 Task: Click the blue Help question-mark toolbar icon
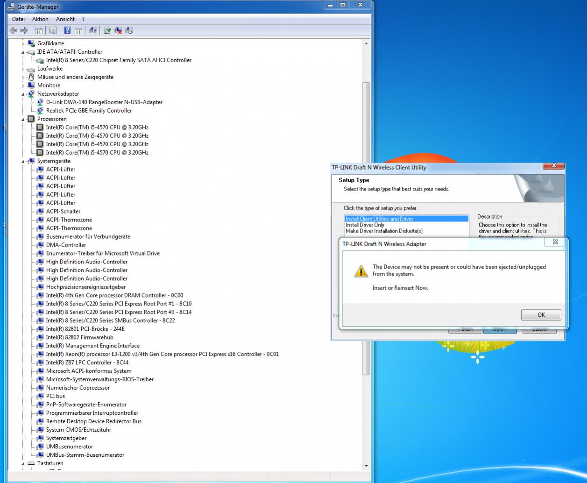pyautogui.click(x=68, y=31)
